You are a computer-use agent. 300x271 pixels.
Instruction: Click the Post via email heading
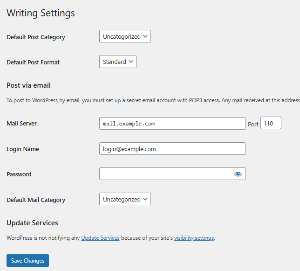pyautogui.click(x=28, y=85)
